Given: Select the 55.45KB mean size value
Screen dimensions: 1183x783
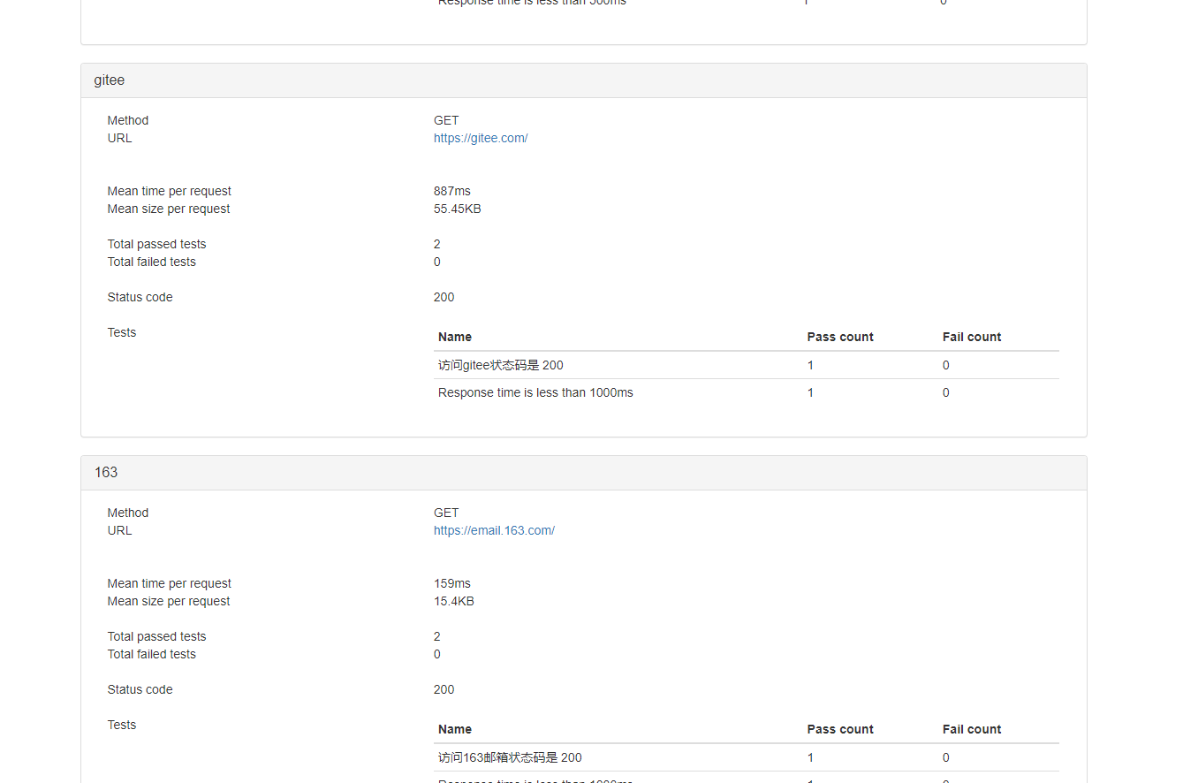Looking at the screenshot, I should tap(458, 209).
